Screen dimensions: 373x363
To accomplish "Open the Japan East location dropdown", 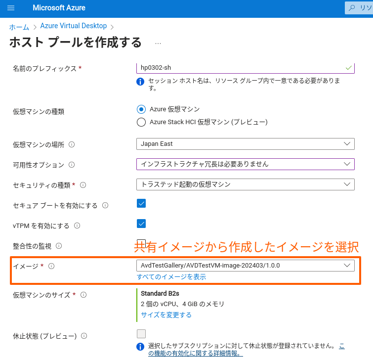I will point(246,144).
